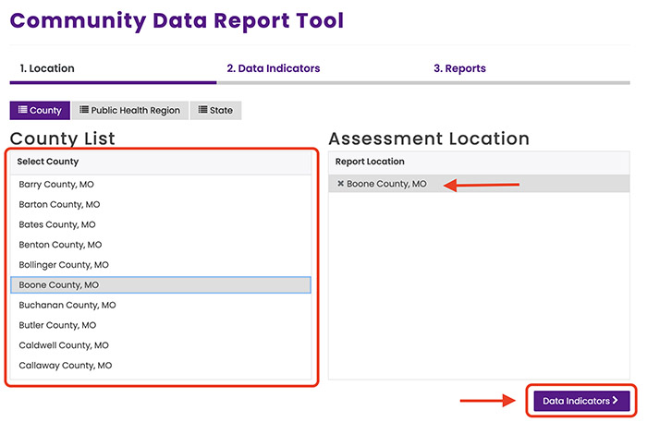The height and width of the screenshot is (422, 647).
Task: Remove Boone County with the x icon
Action: (x=340, y=184)
